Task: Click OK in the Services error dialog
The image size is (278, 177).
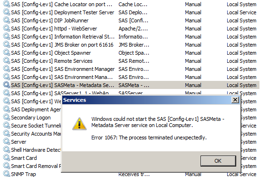Action: (218, 161)
